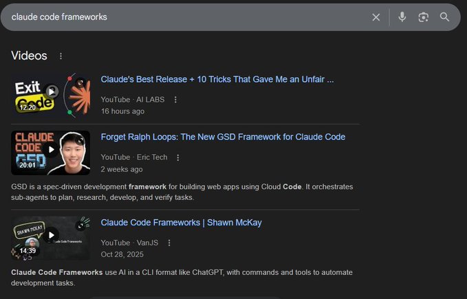The image size is (467, 299).
Task: Open "Claude Code Frameworks | Shawn McKay" link
Action: [181, 223]
